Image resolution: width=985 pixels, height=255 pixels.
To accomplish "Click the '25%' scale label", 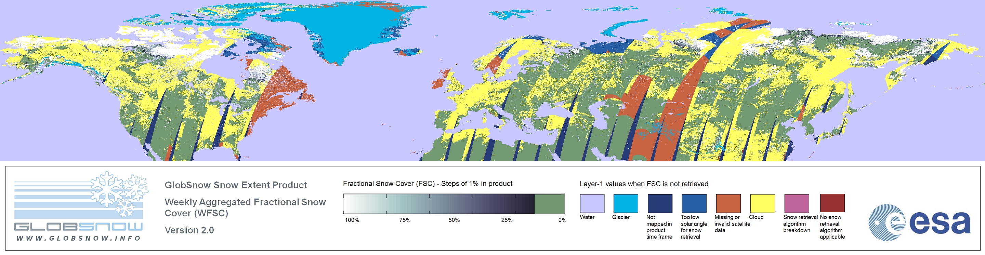I will click(x=507, y=220).
